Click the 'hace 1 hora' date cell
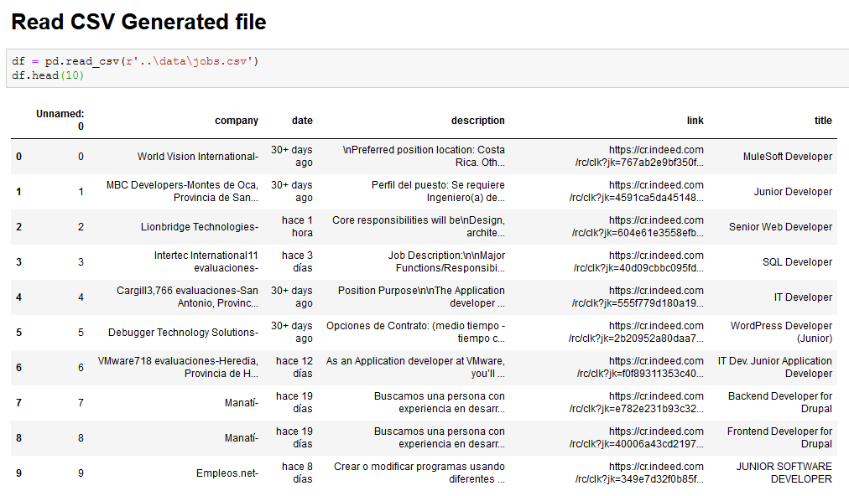The height and width of the screenshot is (496, 849). click(297, 226)
